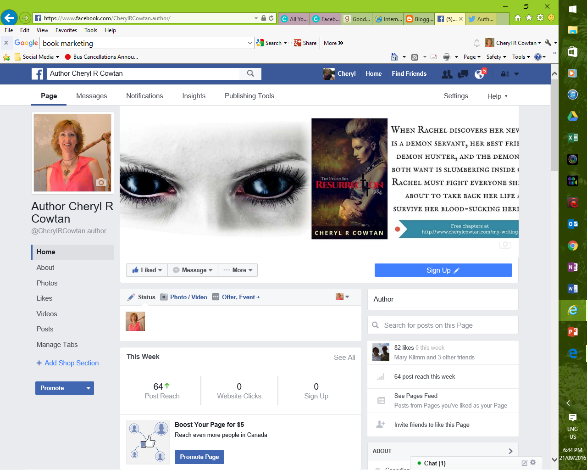Click Find Friends in the Facebook header
The width and height of the screenshot is (587, 470).
[x=409, y=74]
